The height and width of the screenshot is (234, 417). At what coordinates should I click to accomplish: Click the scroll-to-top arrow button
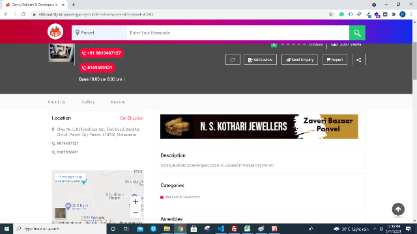[398, 209]
